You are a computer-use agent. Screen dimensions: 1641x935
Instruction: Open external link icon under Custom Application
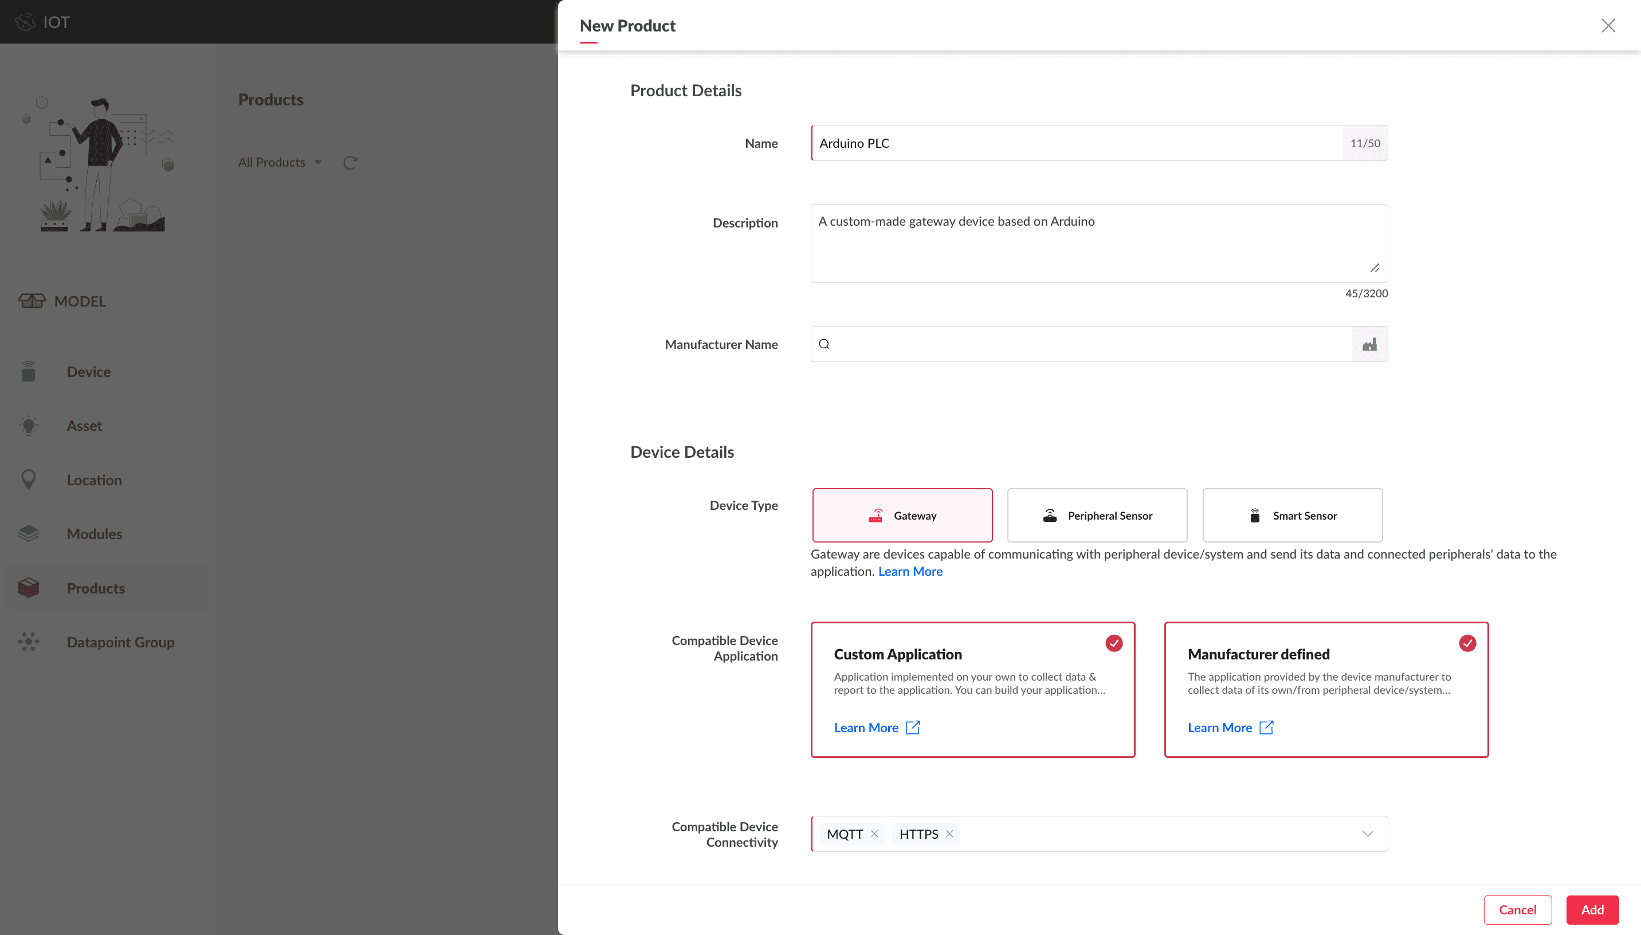click(x=912, y=728)
